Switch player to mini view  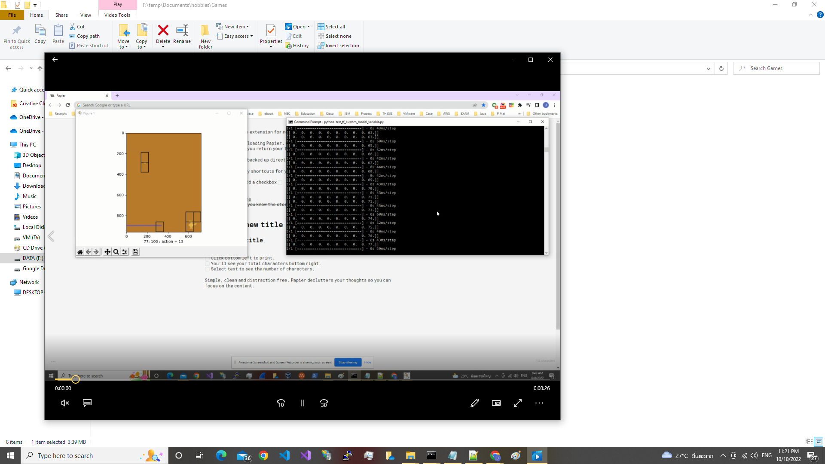pos(496,403)
